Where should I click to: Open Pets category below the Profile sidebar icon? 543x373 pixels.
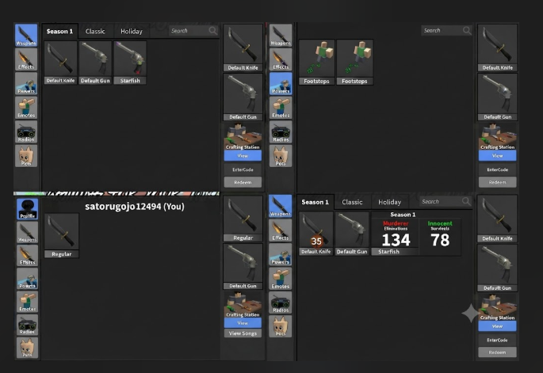28,348
